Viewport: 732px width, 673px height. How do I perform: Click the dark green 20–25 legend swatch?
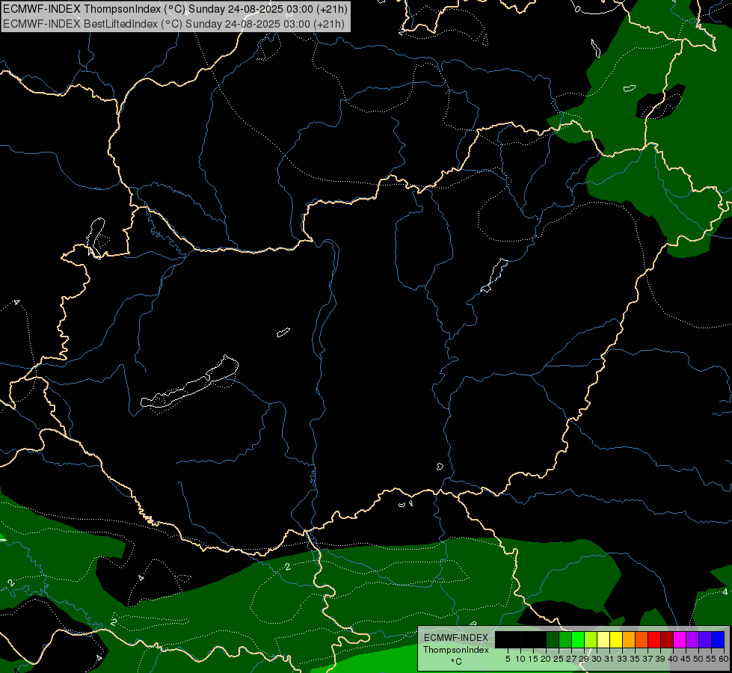click(x=553, y=639)
